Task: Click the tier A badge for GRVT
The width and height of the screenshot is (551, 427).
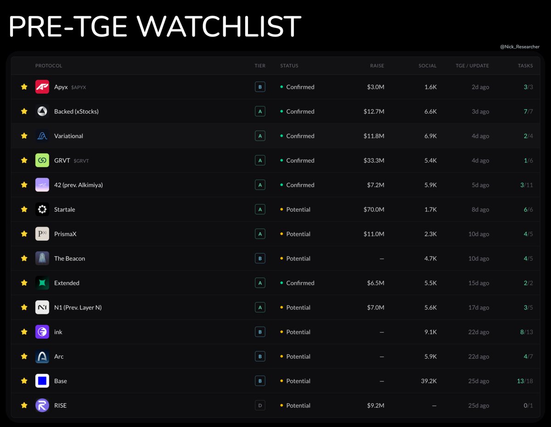Action: [260, 160]
